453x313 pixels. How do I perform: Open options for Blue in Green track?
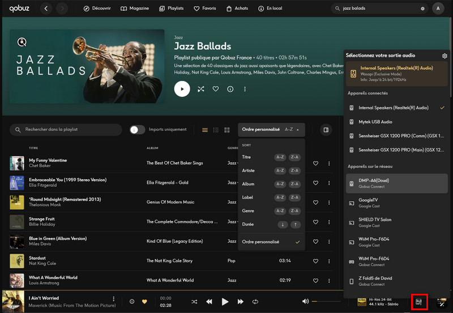pyautogui.click(x=329, y=242)
